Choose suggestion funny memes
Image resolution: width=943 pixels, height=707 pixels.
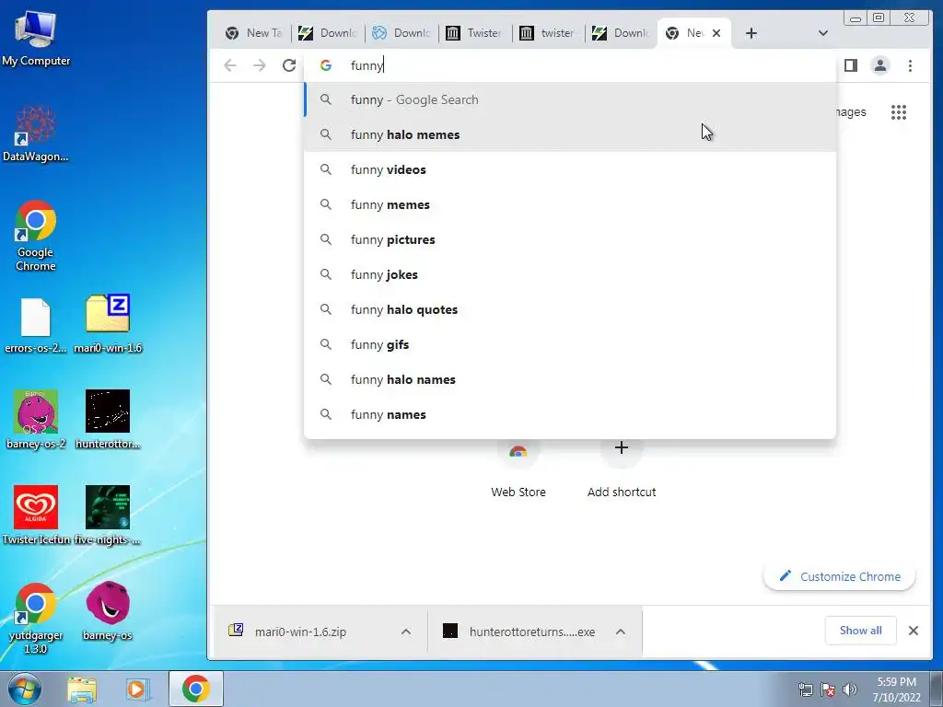pyautogui.click(x=570, y=204)
